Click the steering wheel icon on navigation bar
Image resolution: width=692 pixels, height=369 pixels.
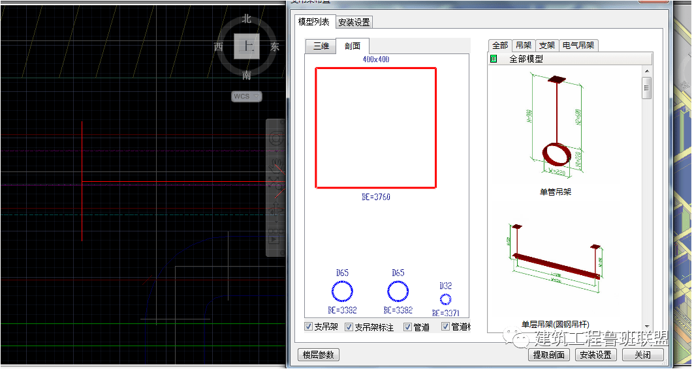(x=275, y=138)
